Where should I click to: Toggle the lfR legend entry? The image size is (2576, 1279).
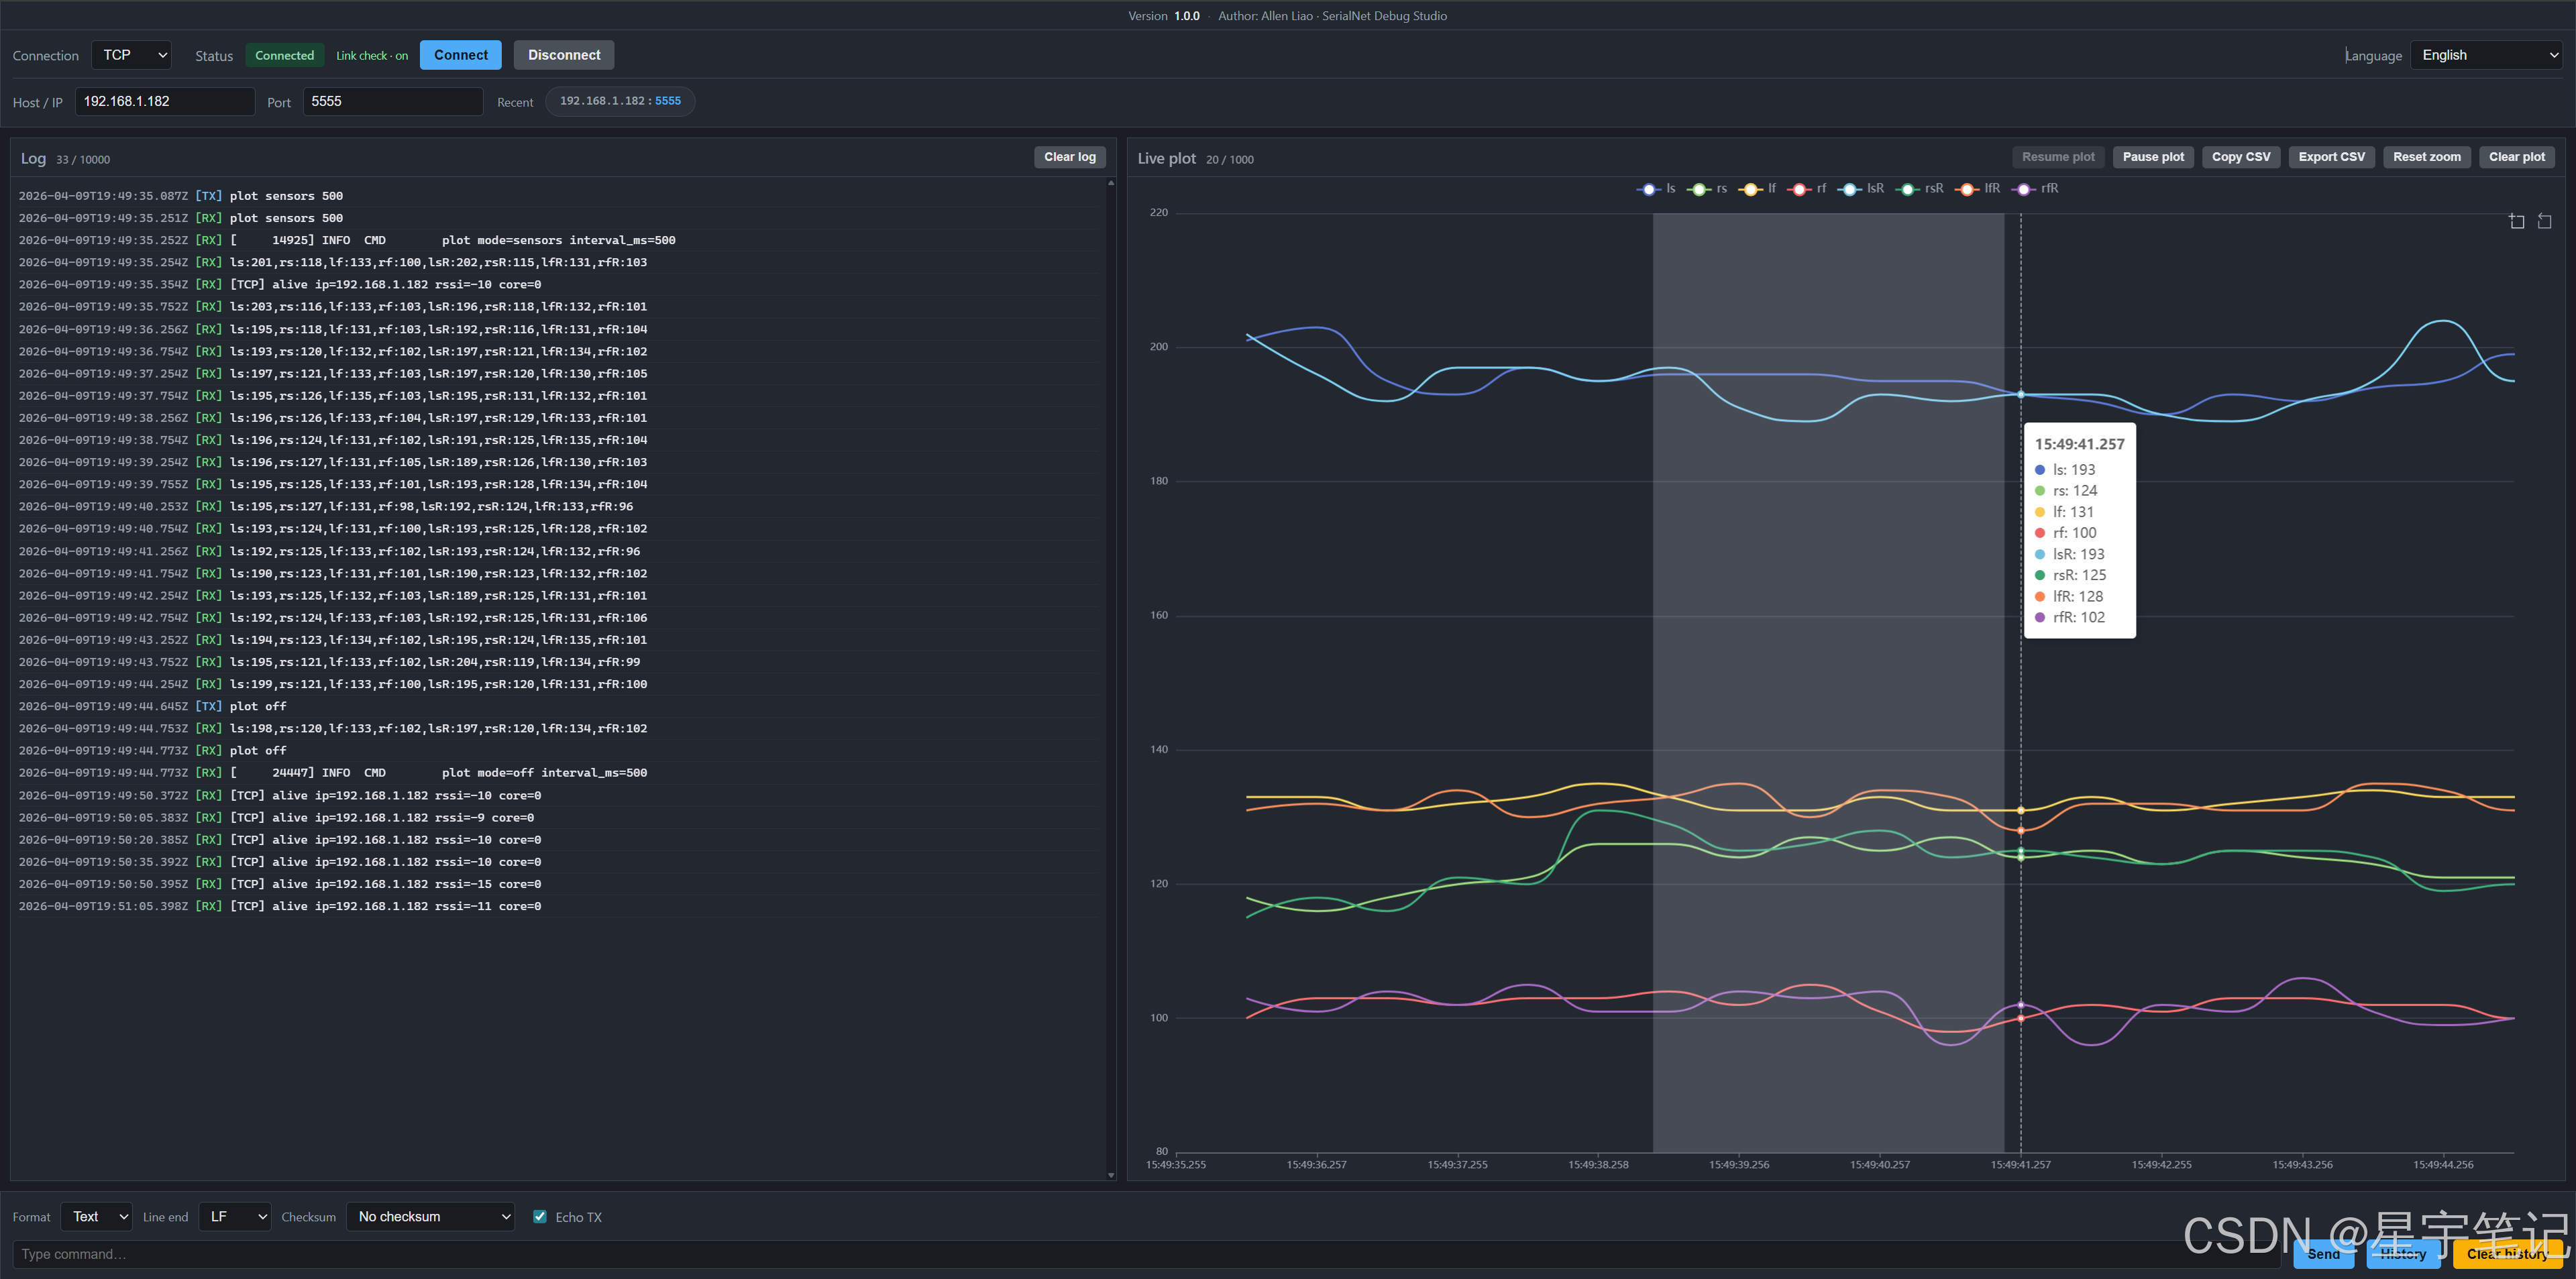pyautogui.click(x=1968, y=189)
